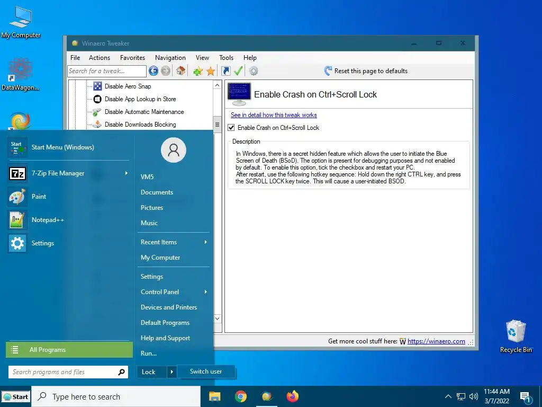Click the Disable Aero Snap icon
The height and width of the screenshot is (407, 542).
pyautogui.click(x=98, y=86)
